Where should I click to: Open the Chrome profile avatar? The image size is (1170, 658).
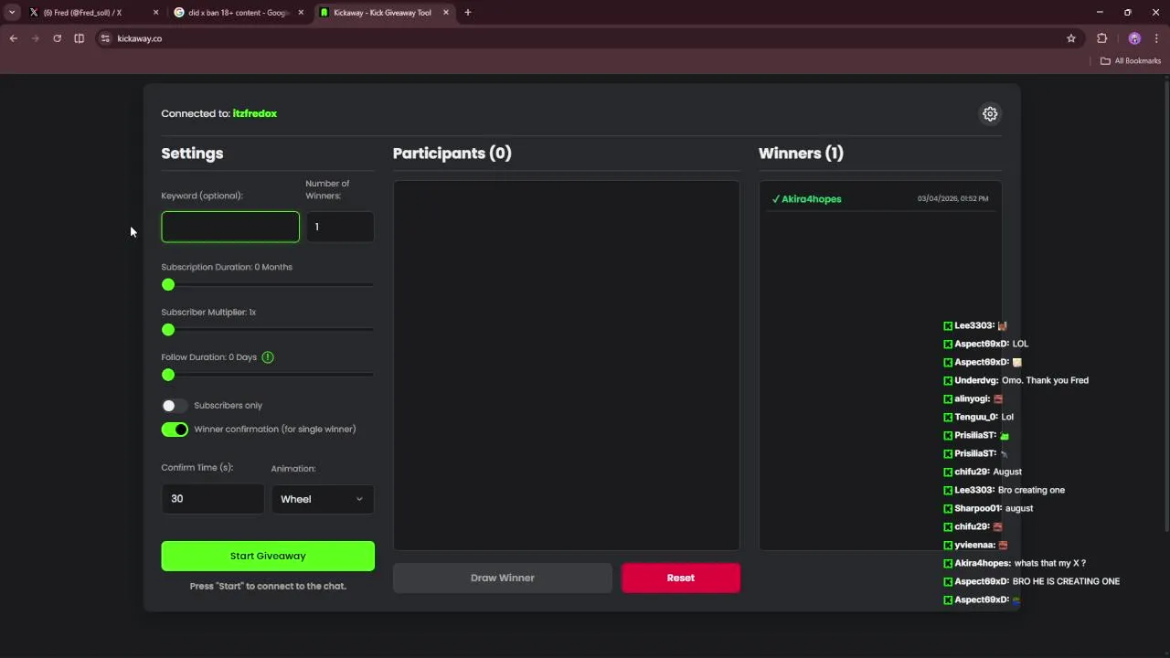(x=1134, y=38)
